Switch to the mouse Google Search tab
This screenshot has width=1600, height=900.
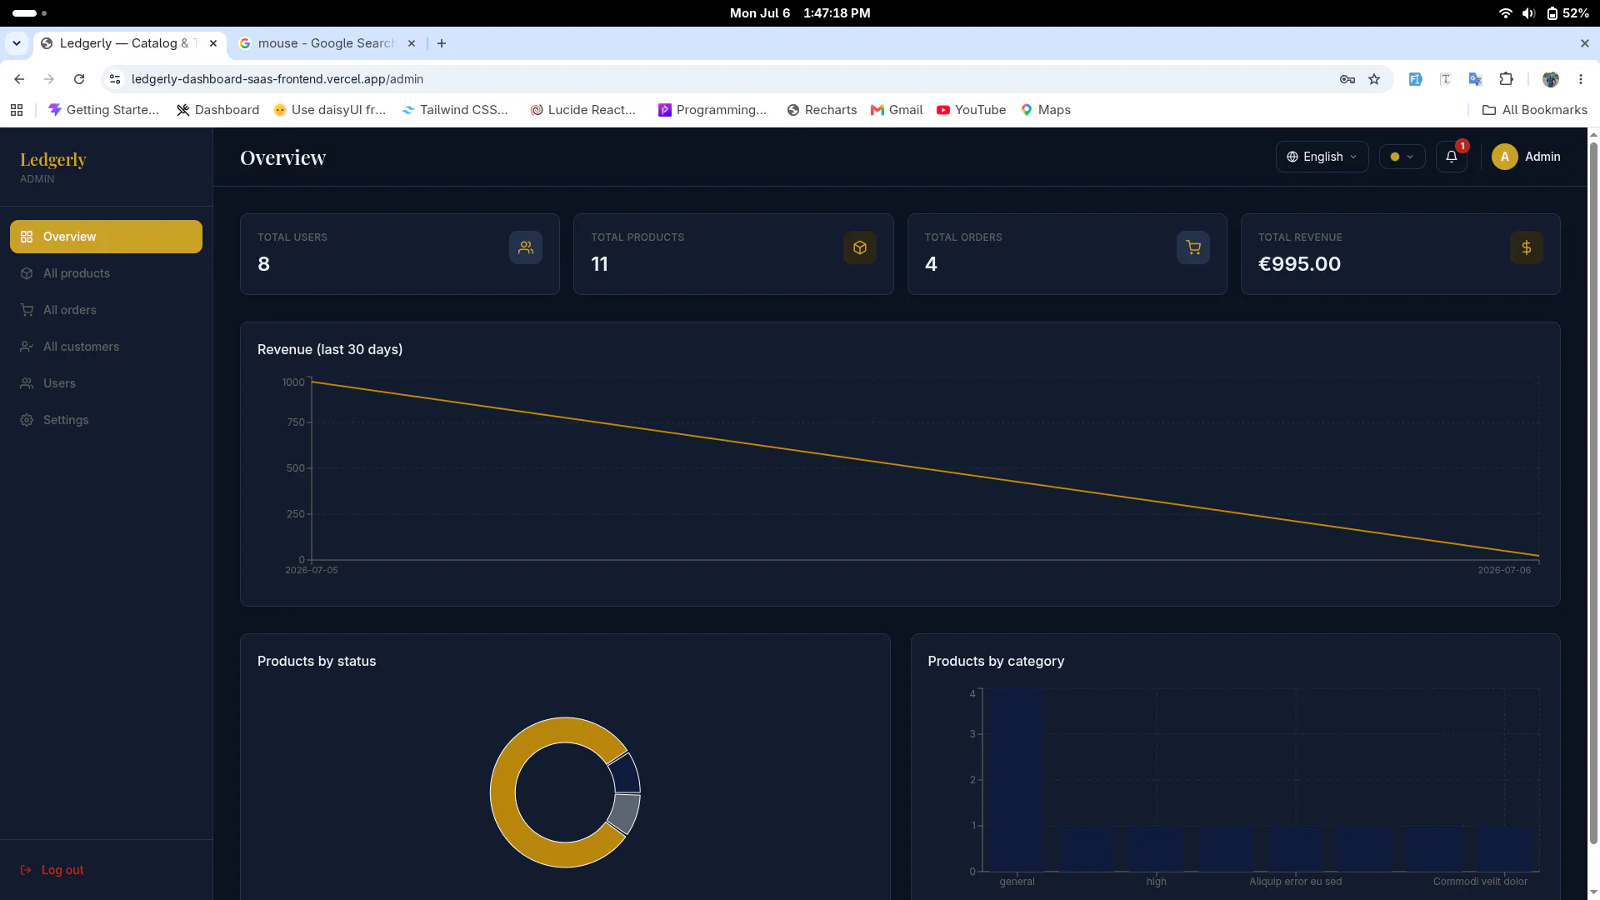(327, 43)
